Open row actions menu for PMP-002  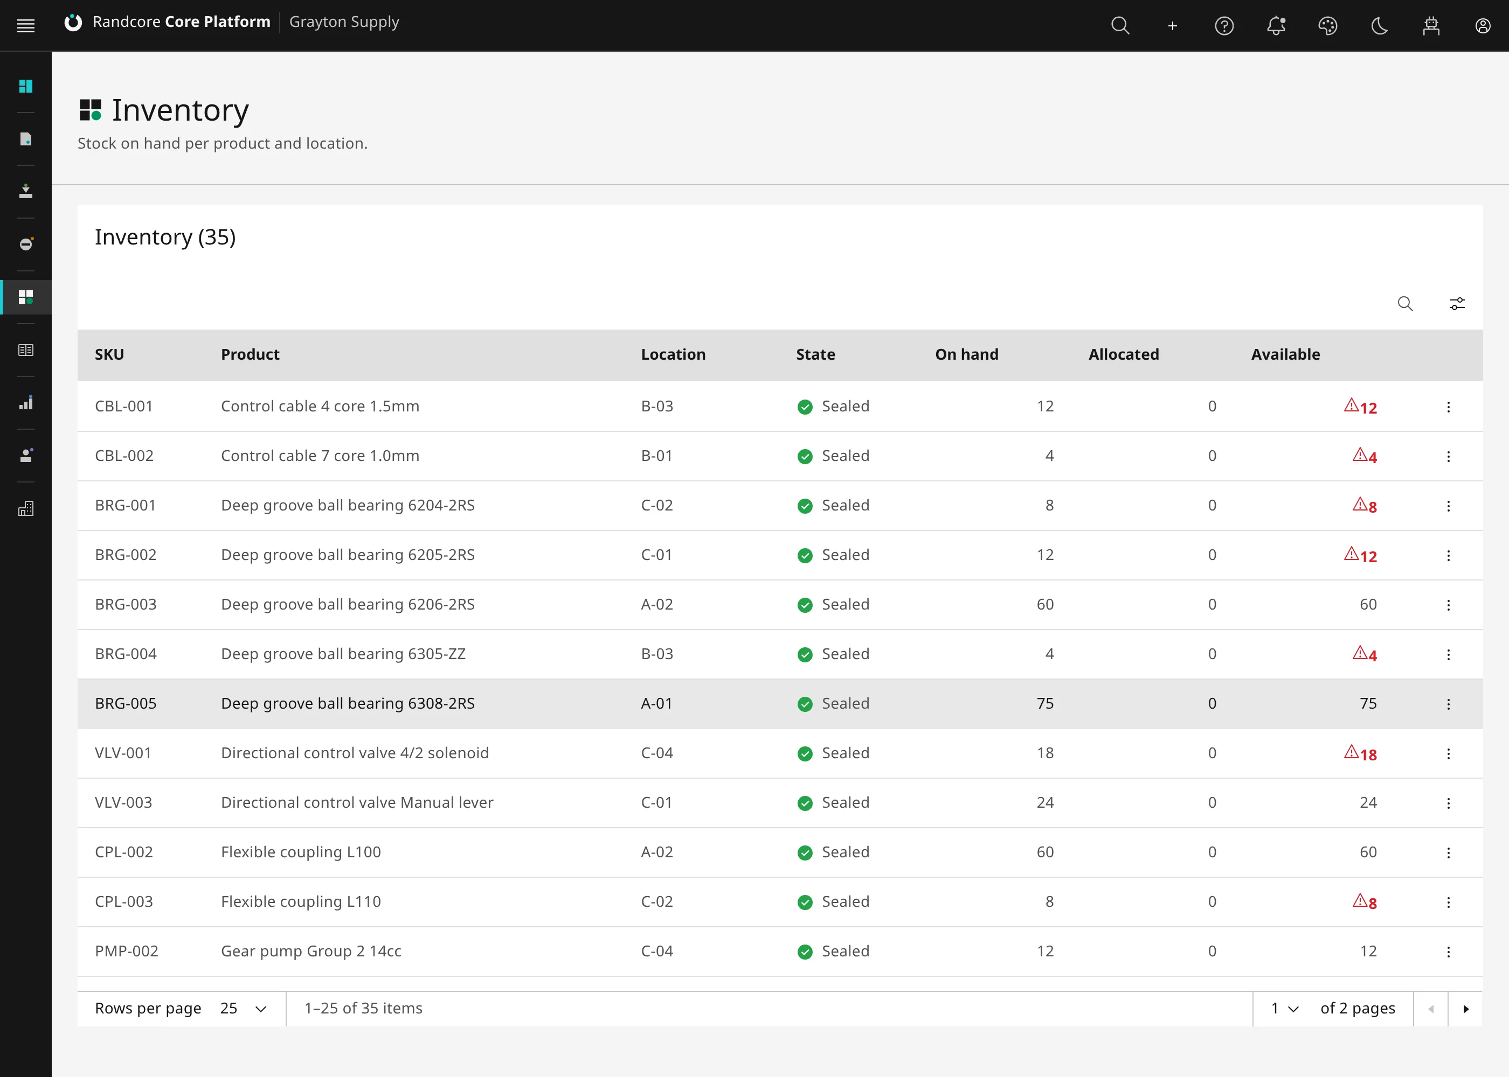point(1449,952)
